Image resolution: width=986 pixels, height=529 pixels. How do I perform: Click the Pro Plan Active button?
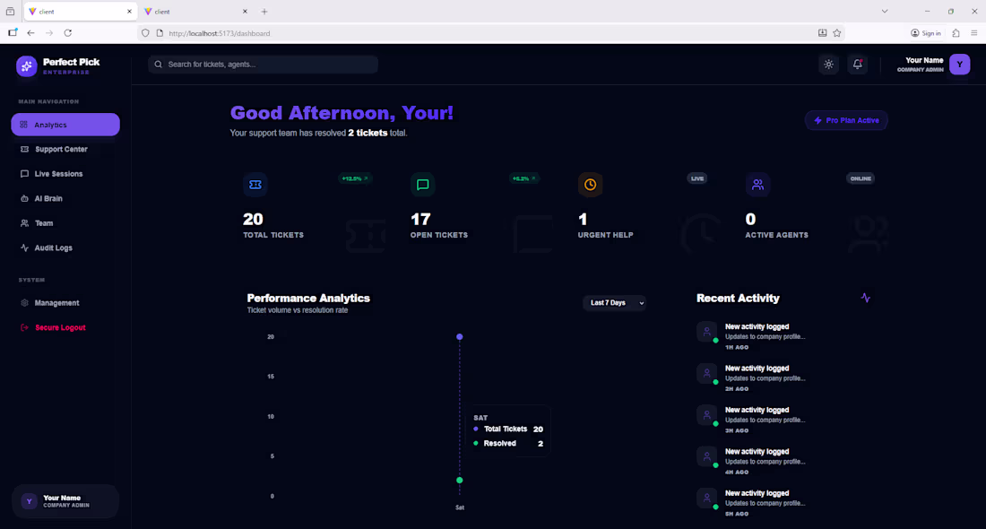pyautogui.click(x=846, y=120)
